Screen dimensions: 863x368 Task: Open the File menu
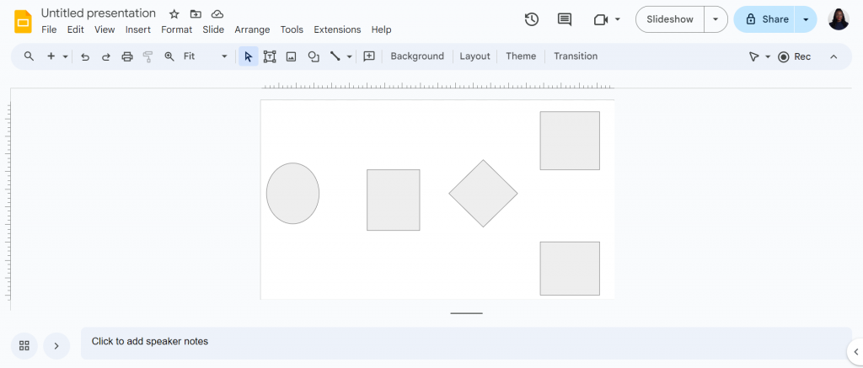point(49,29)
